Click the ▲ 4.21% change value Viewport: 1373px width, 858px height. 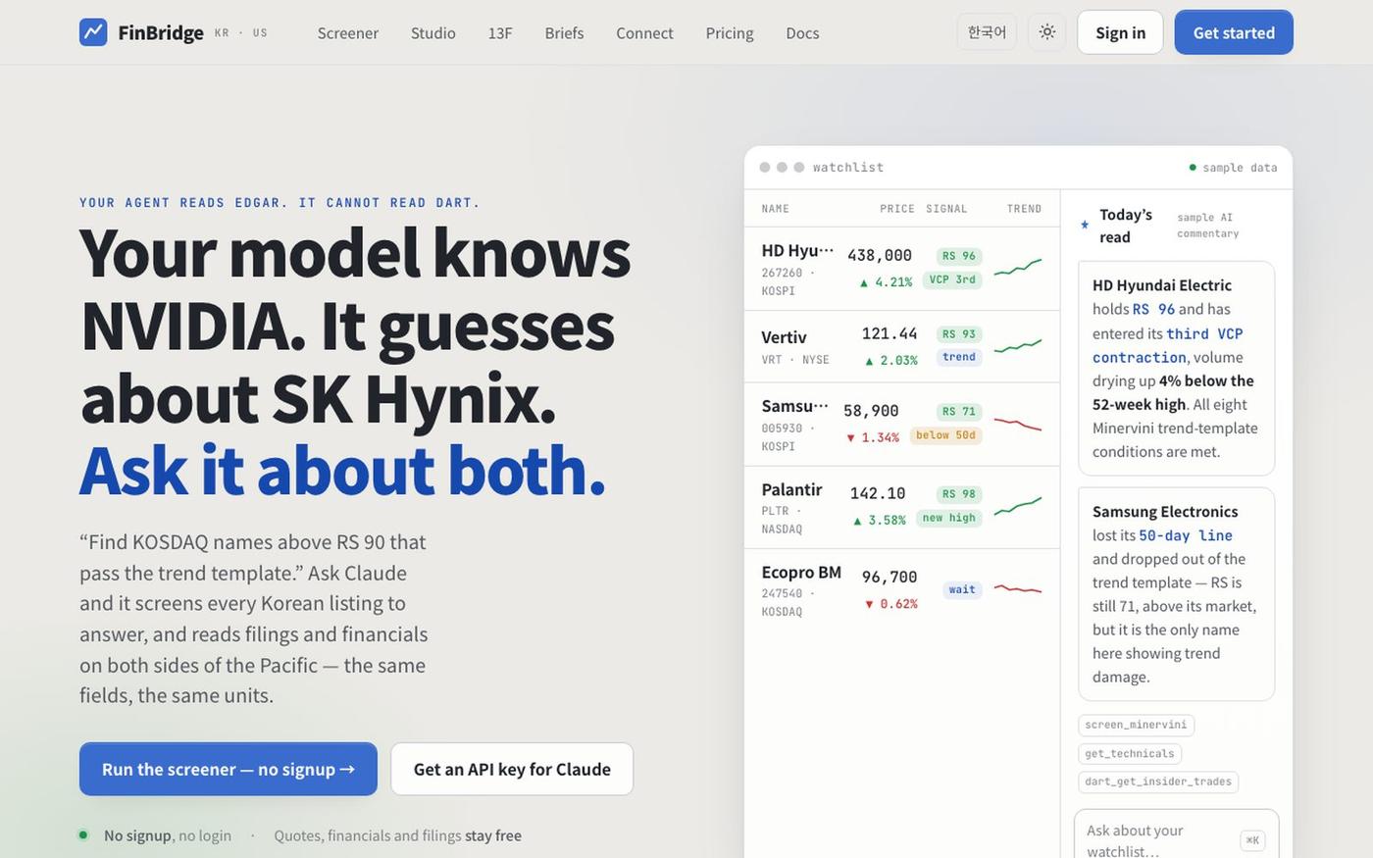pyautogui.click(x=886, y=281)
